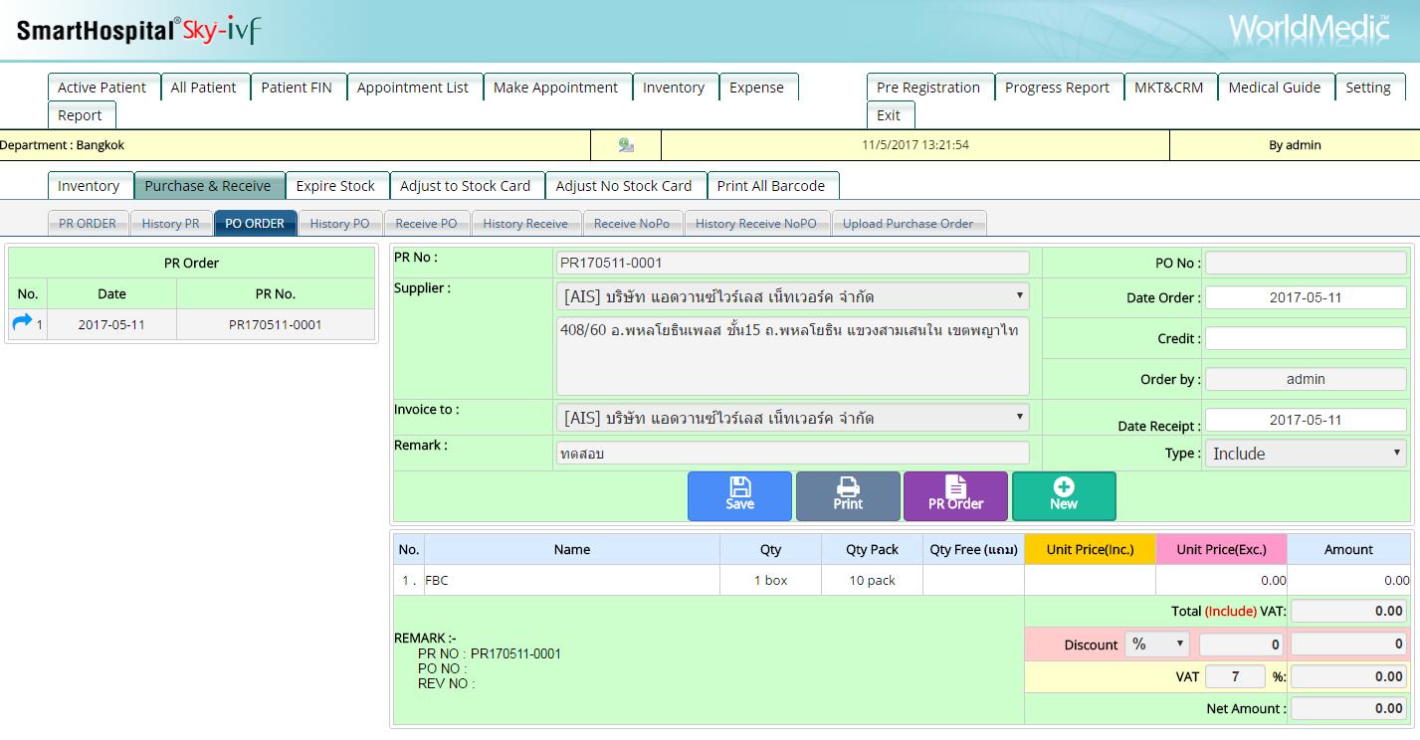Open Adjust No Stock Card tab
The height and width of the screenshot is (740, 1420).
(x=624, y=186)
